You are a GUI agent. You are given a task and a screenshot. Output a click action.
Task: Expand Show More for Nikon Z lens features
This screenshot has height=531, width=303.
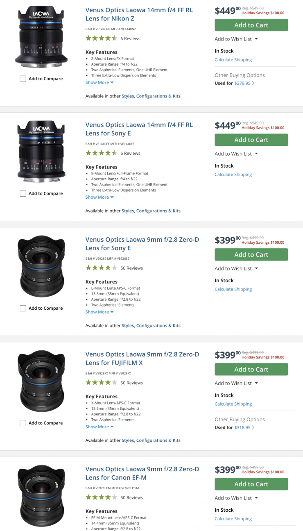[99, 82]
